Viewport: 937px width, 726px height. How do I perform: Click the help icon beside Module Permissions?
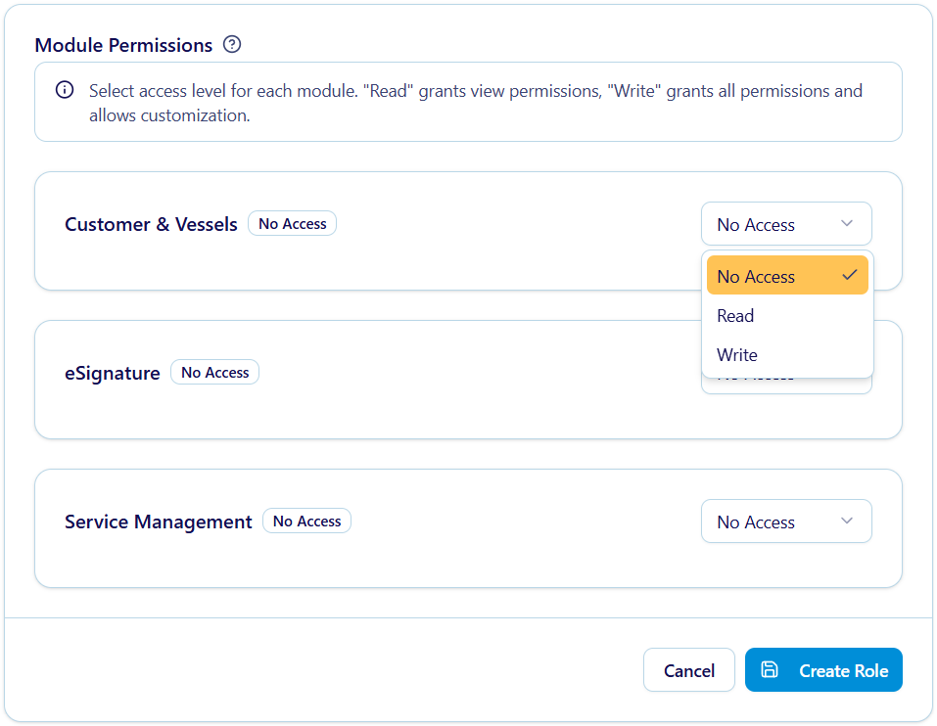click(232, 44)
